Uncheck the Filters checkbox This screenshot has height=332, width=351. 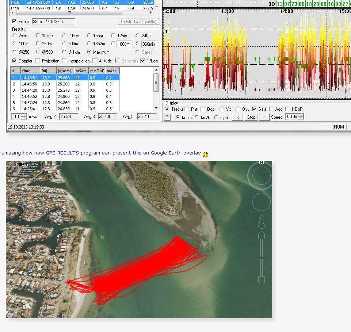[15, 22]
